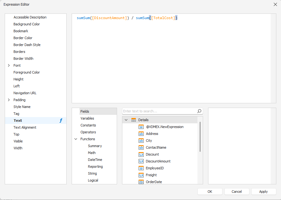
Task: Click the integer icon beside EmployeeID
Action: pyautogui.click(x=141, y=168)
